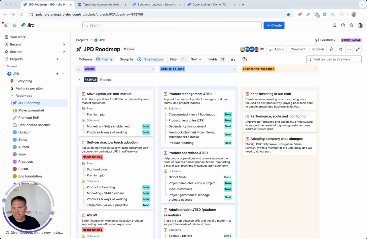Open Group by Time horizon dropdown
Viewport: 367px width, 239px height.
[141, 59]
